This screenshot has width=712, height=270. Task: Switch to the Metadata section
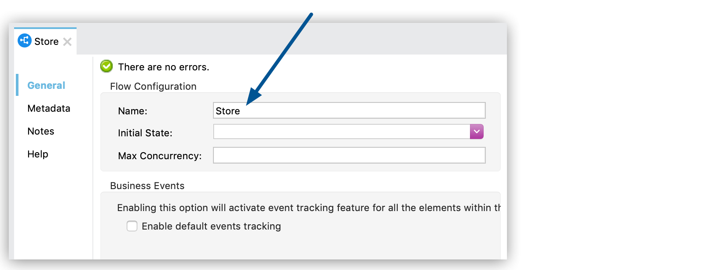click(49, 108)
